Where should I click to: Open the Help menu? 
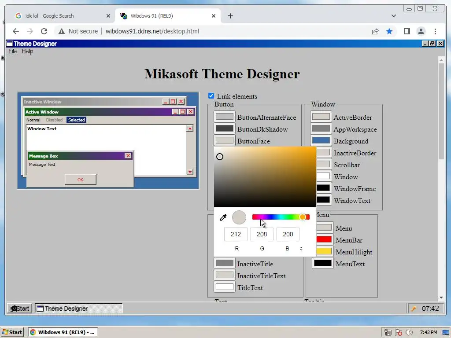point(27,51)
